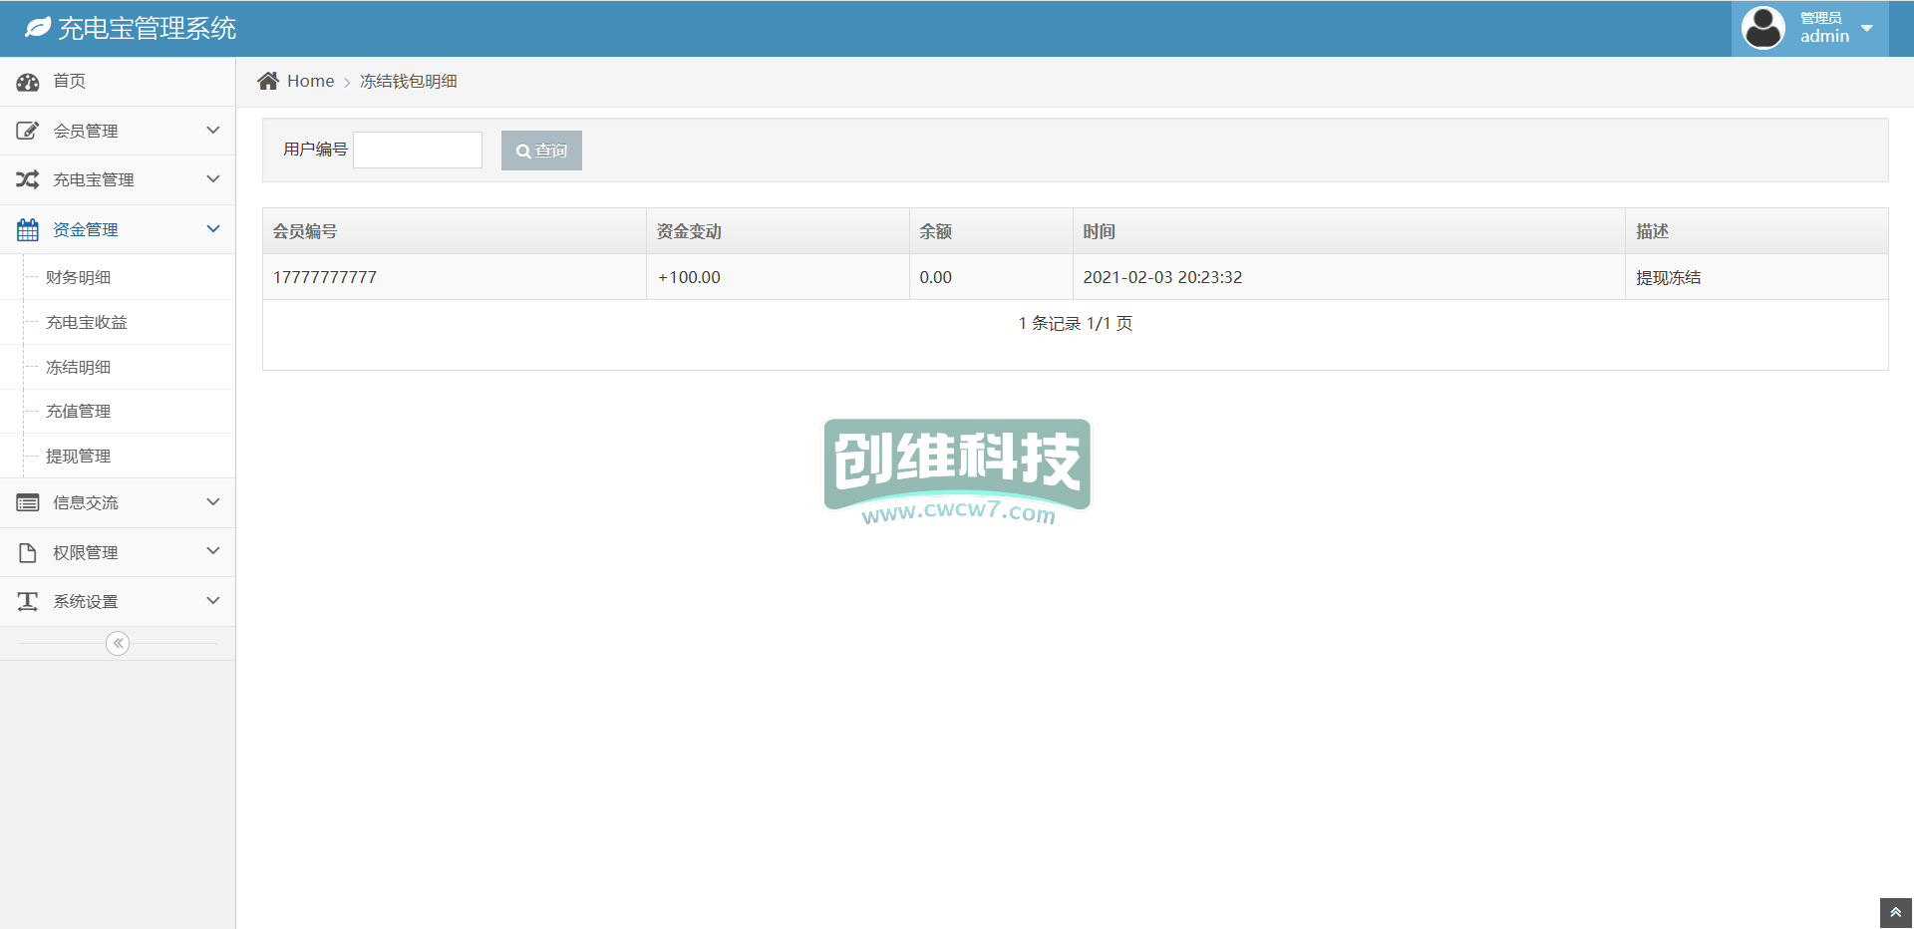1914x929 pixels.
Task: Click the admin user avatar
Action: [1762, 28]
